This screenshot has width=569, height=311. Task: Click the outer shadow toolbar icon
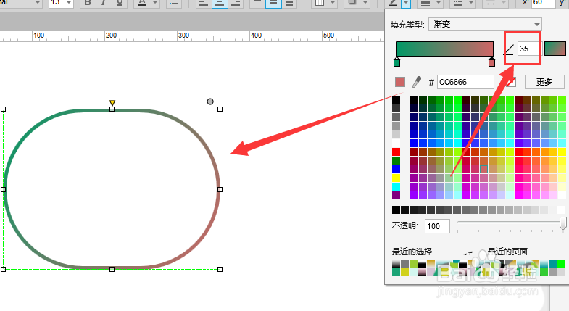click(x=352, y=4)
